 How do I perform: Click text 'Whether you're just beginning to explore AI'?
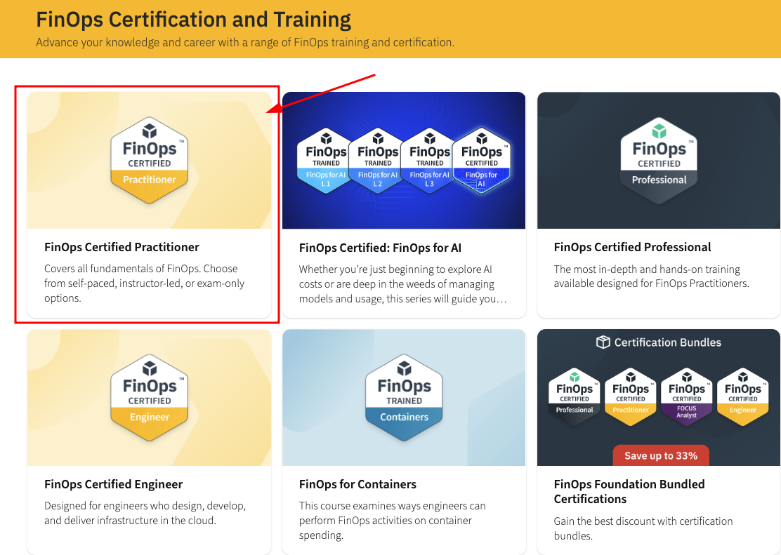coord(395,269)
